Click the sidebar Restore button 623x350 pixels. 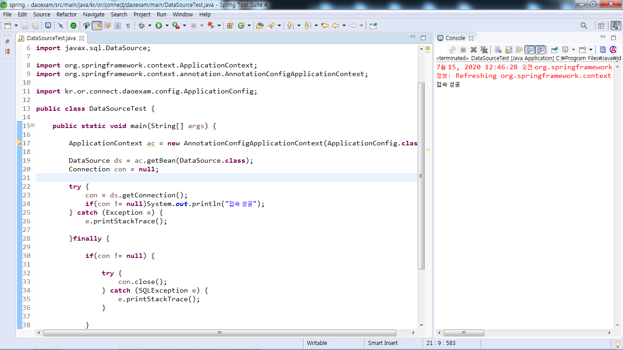[x=7, y=41]
